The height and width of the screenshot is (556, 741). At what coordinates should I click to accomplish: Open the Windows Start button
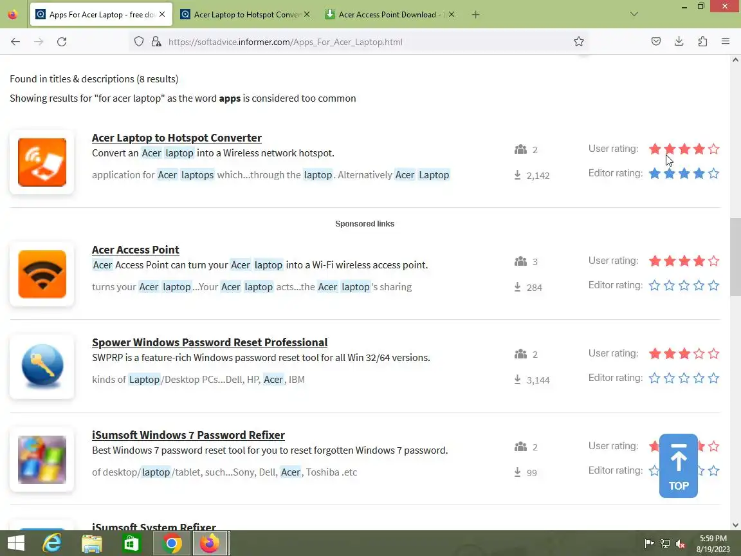(16, 543)
